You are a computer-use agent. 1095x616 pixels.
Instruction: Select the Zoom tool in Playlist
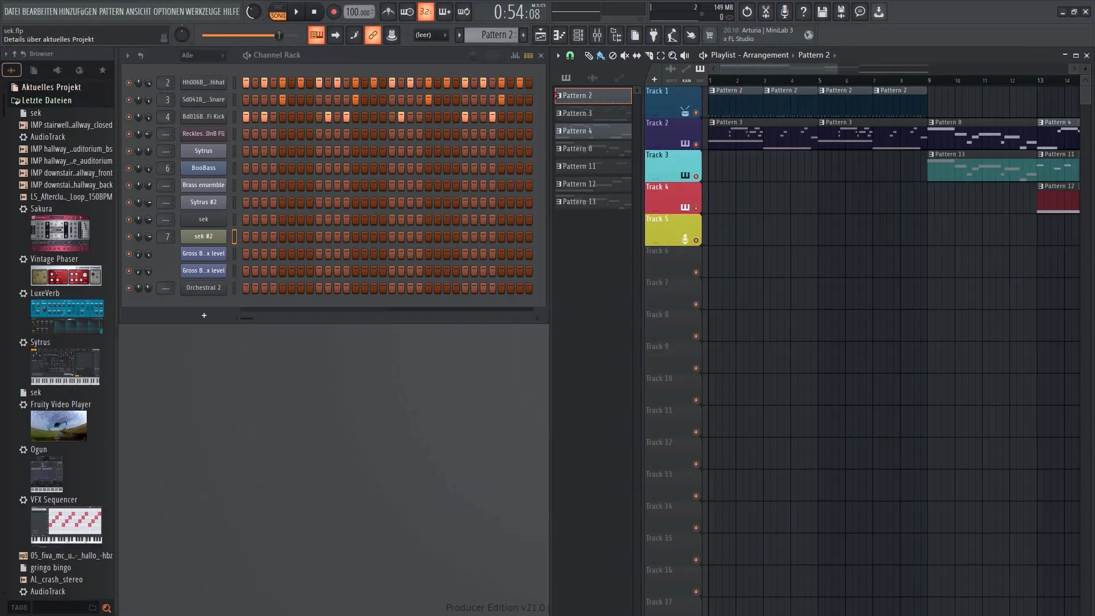tap(672, 55)
